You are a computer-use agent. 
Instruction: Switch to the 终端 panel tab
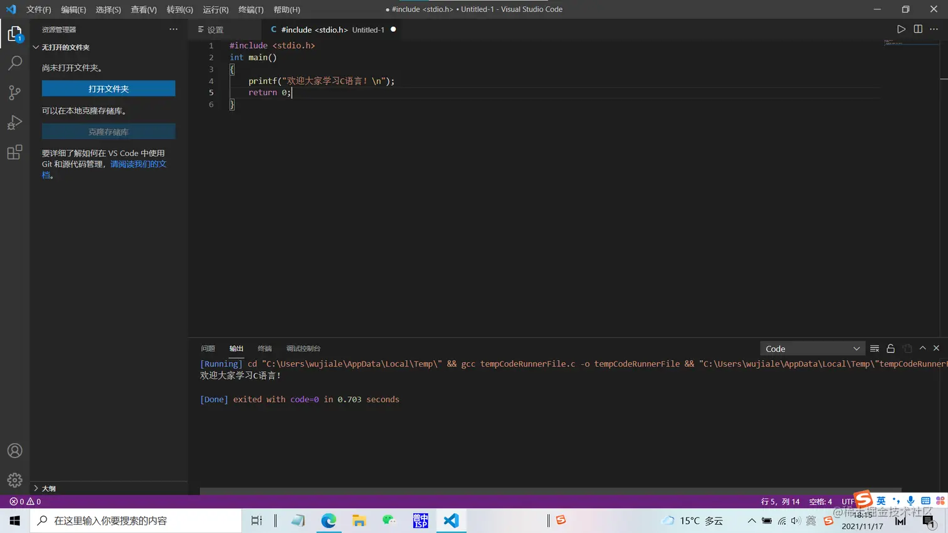pos(265,348)
